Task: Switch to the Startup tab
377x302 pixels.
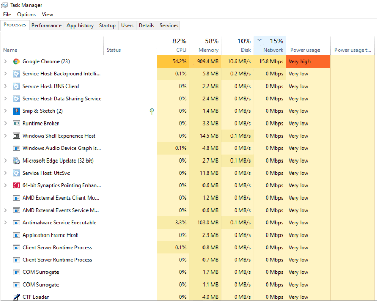Action: (107, 25)
